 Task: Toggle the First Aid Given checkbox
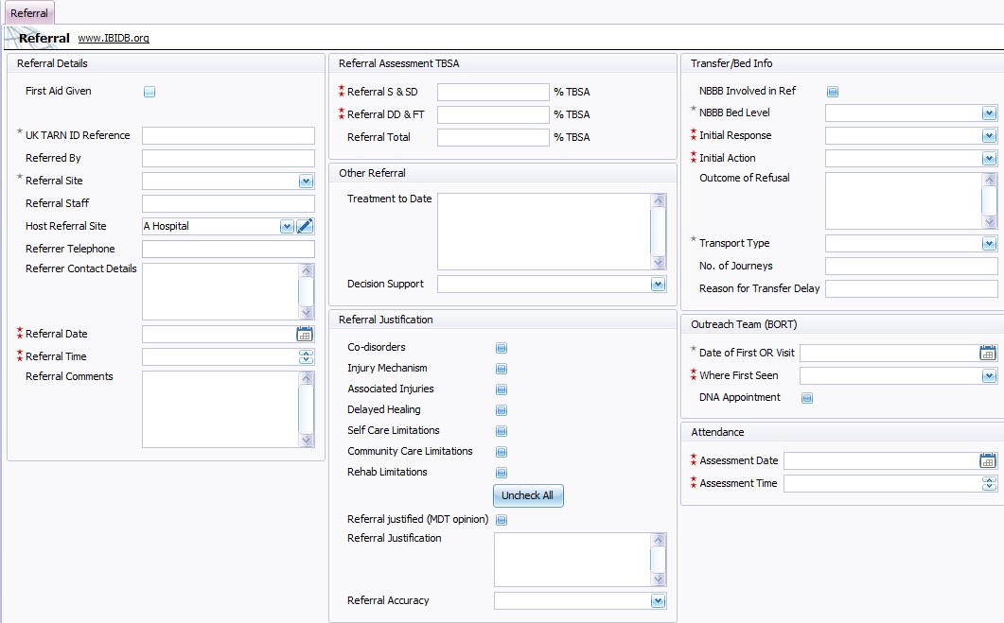point(150,92)
